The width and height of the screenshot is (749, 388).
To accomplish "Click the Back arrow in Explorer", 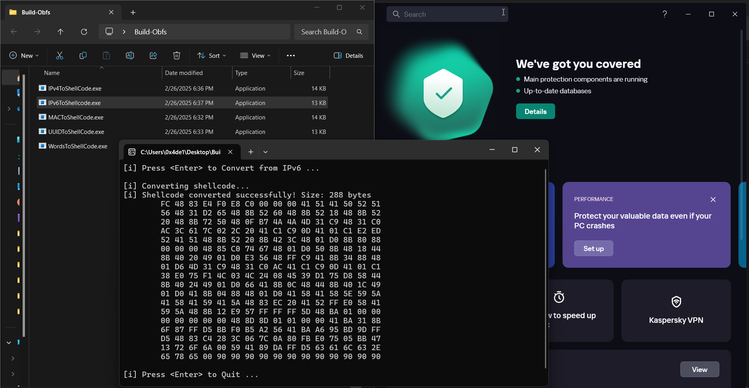I will click(x=14, y=32).
